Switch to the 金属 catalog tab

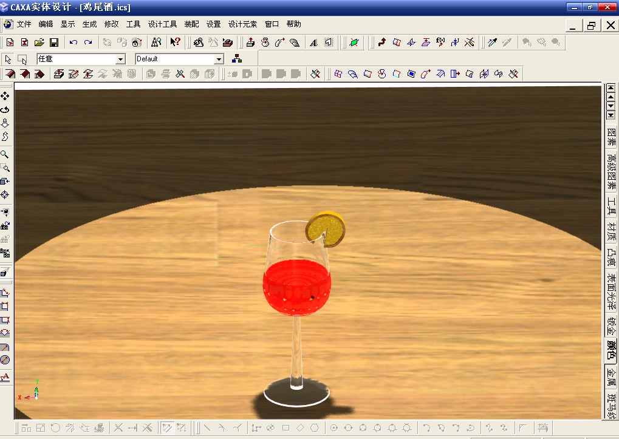point(611,376)
